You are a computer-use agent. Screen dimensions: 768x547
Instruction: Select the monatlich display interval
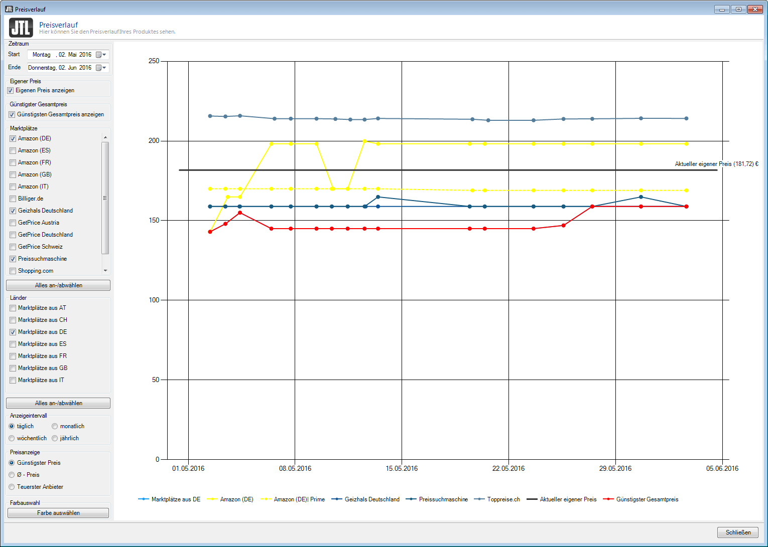[55, 427]
